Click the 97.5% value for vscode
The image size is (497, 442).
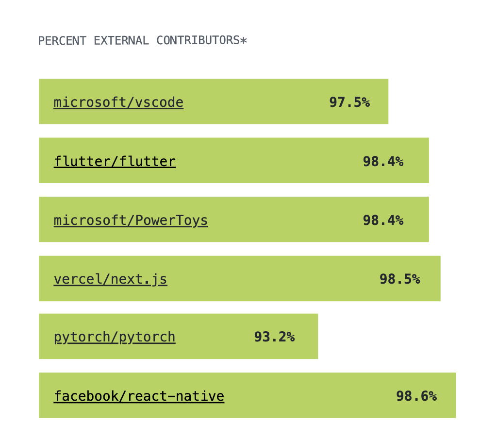[349, 102]
